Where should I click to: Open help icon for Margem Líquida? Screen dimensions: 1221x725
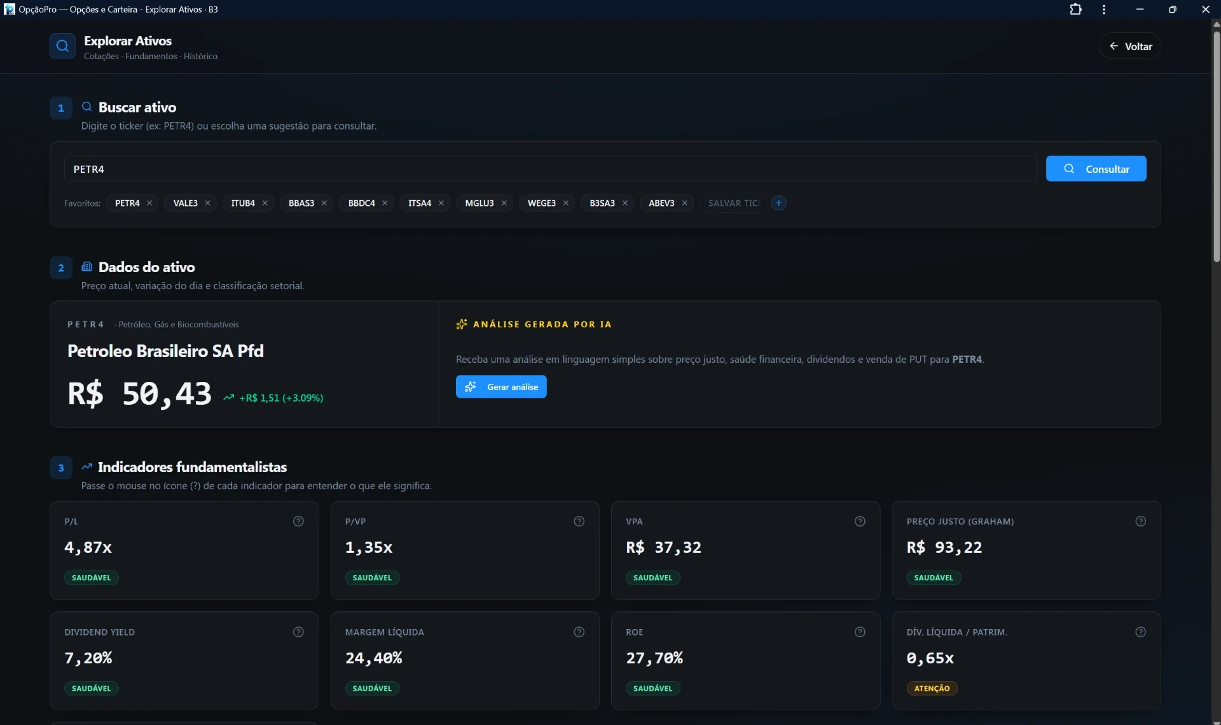579,632
